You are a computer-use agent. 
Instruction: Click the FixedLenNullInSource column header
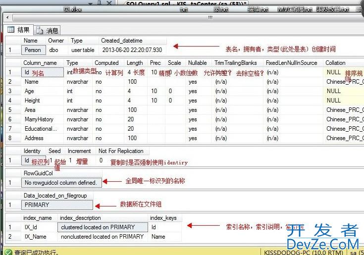point(293,63)
